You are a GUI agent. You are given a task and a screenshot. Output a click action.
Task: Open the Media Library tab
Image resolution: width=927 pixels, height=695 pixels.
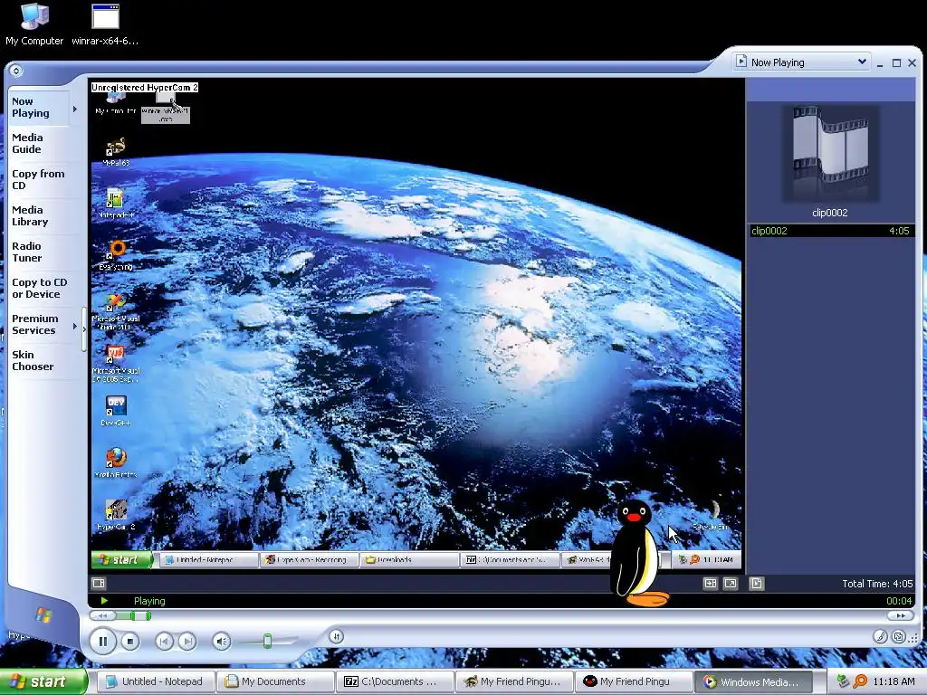click(38, 215)
